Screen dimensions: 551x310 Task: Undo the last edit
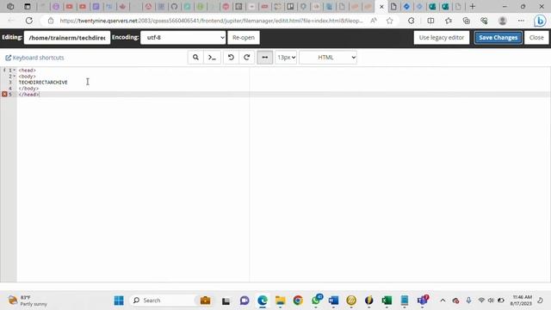tap(231, 58)
